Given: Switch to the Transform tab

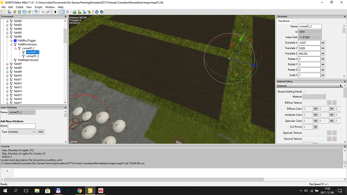Looking at the screenshot, I should click(x=284, y=21).
